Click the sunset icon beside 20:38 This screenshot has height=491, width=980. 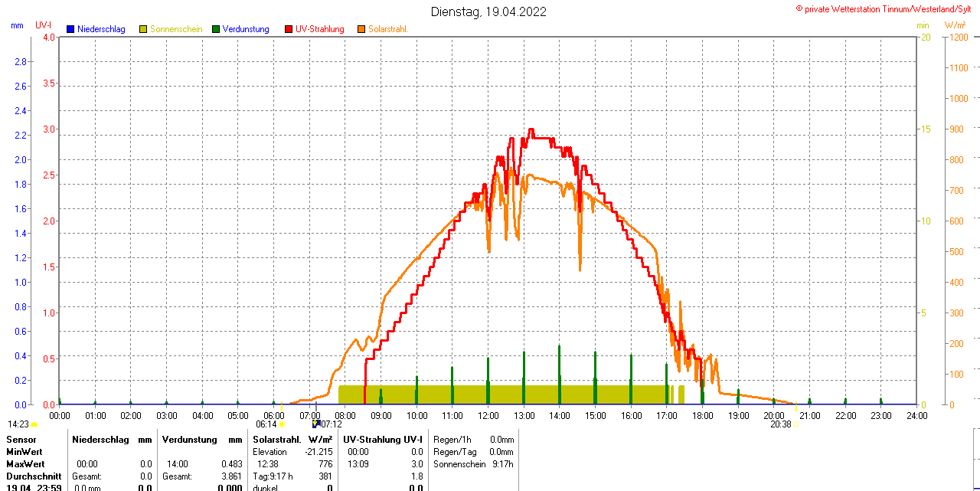(x=797, y=424)
